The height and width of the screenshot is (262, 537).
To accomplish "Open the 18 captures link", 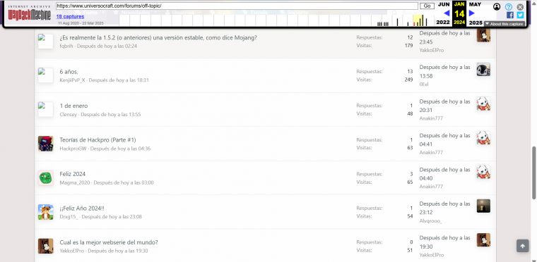I will (x=70, y=16).
